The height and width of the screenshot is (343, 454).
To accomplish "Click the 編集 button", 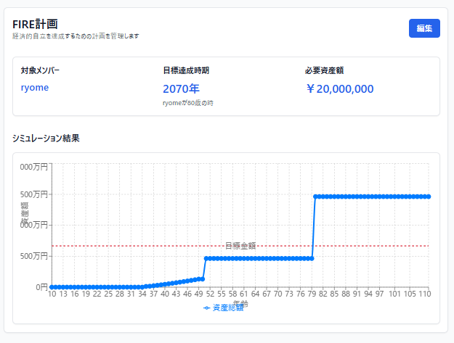I will pos(424,28).
